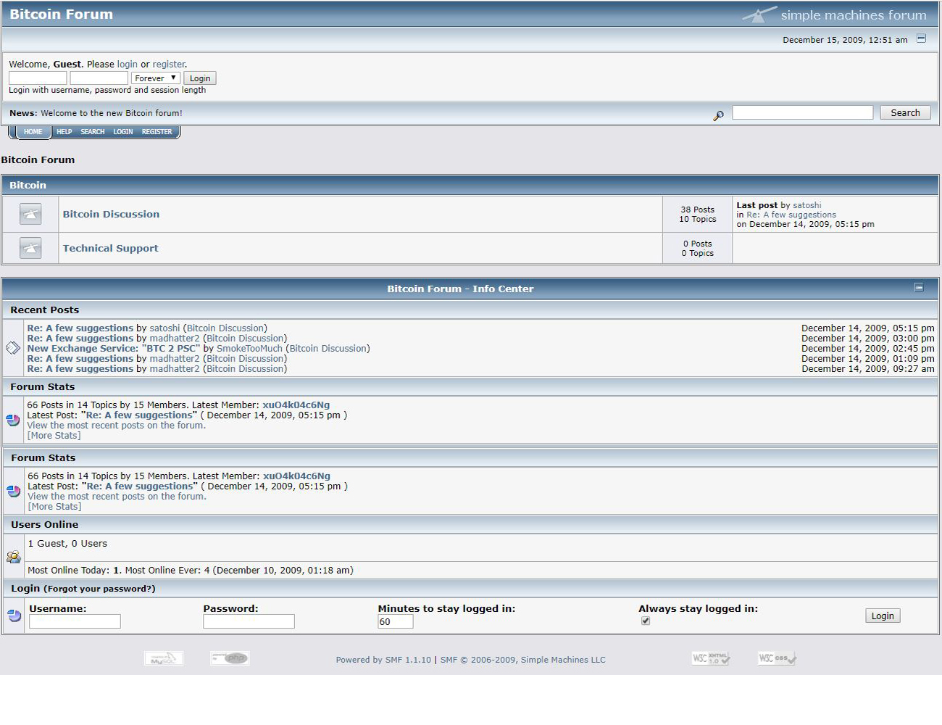Open the Technical Support board

110,248
